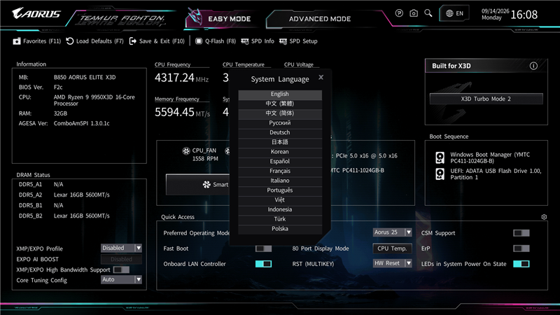Click the Built for X3D info icon
560x315 pixels.
click(533, 66)
